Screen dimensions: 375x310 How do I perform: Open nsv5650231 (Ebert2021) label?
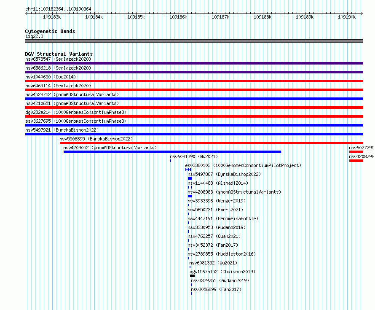point(215,210)
